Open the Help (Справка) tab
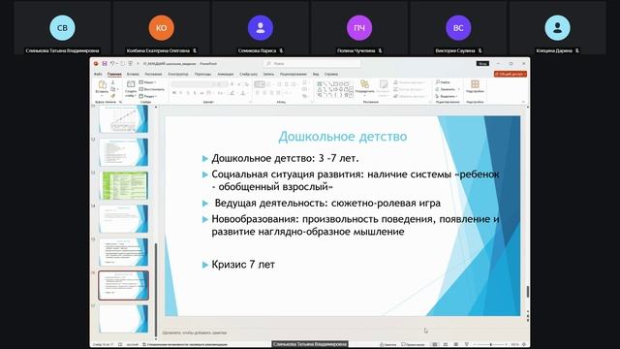 (x=331, y=74)
